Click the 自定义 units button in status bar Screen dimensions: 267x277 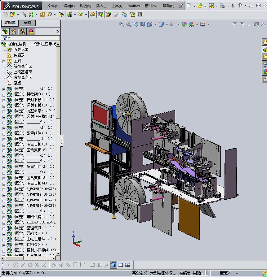tap(225, 273)
